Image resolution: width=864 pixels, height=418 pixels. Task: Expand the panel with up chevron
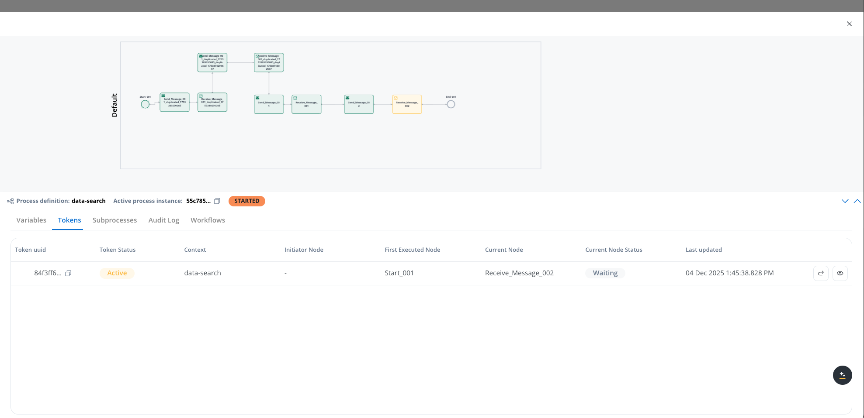[x=857, y=201]
